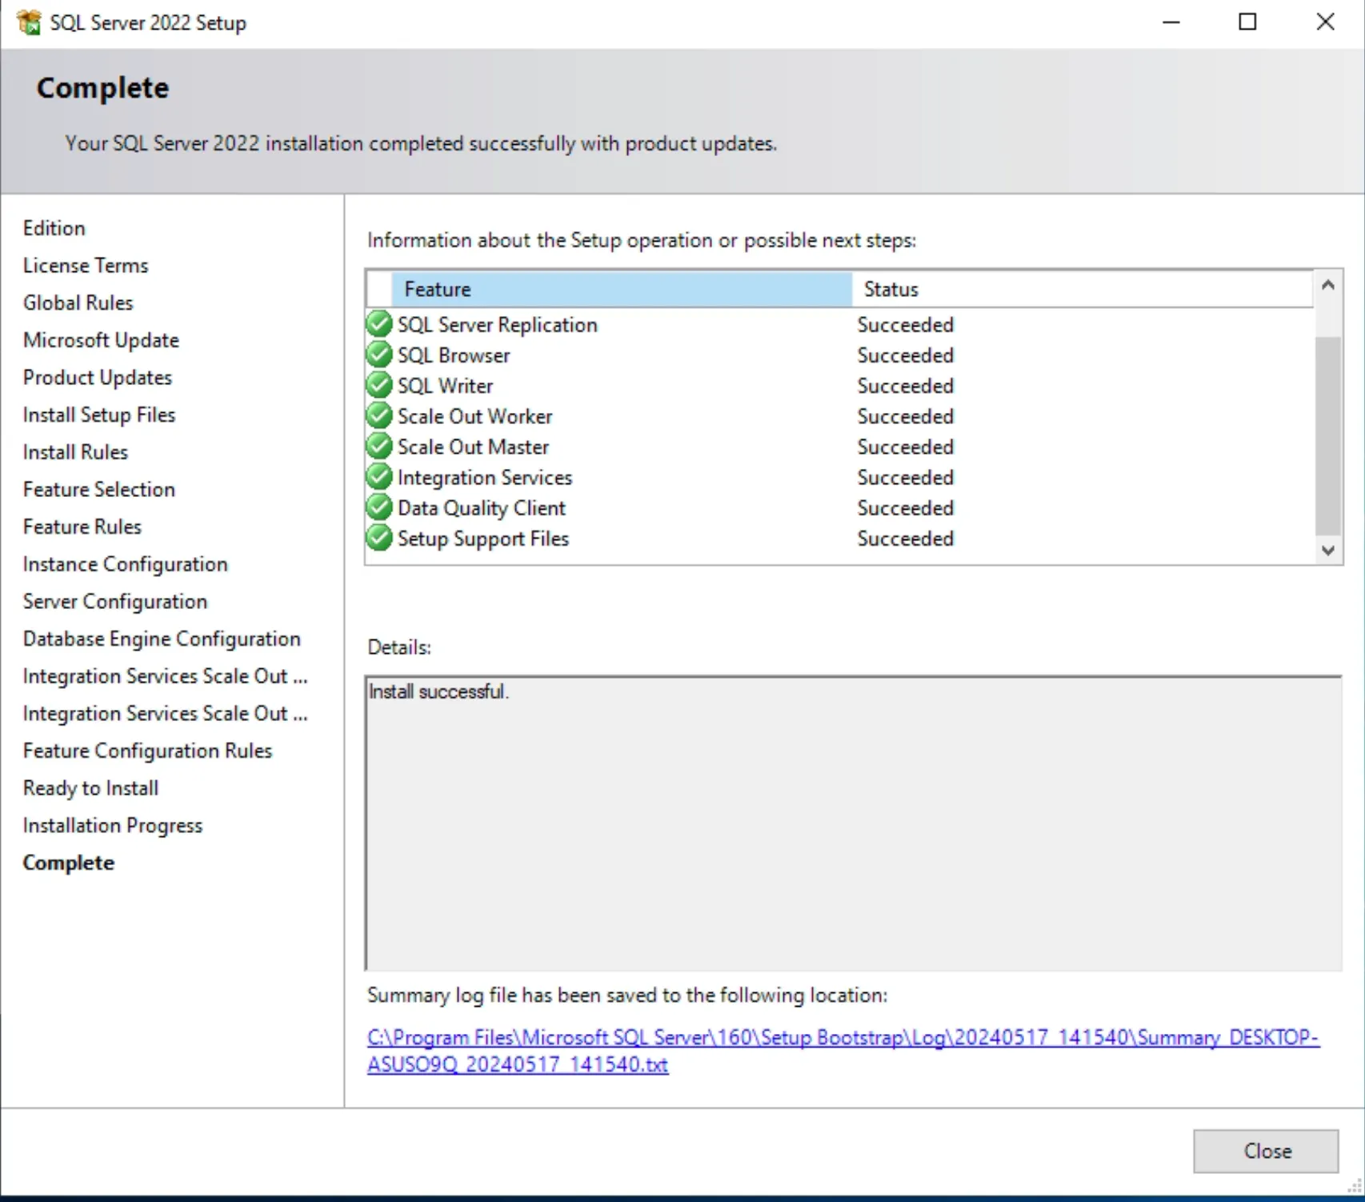Select the Server Configuration step
This screenshot has height=1202, width=1365.
tap(115, 601)
